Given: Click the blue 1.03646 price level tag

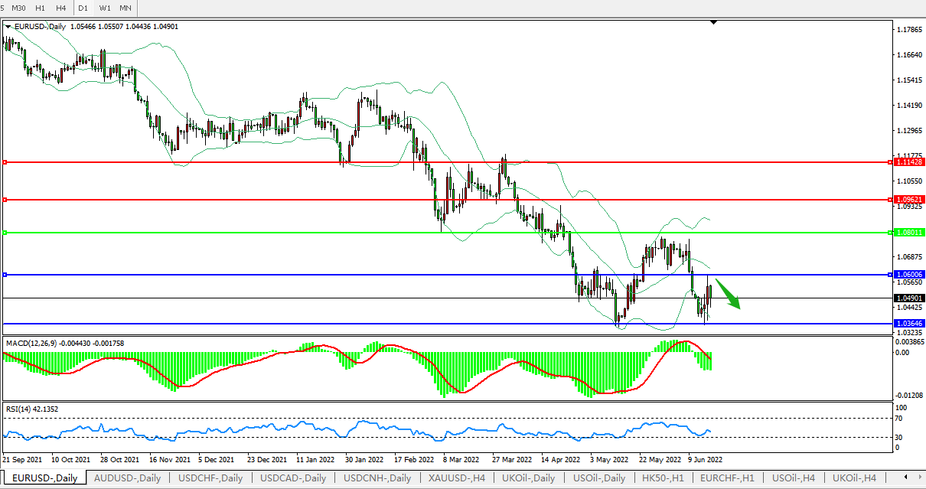Looking at the screenshot, I should coord(908,324).
